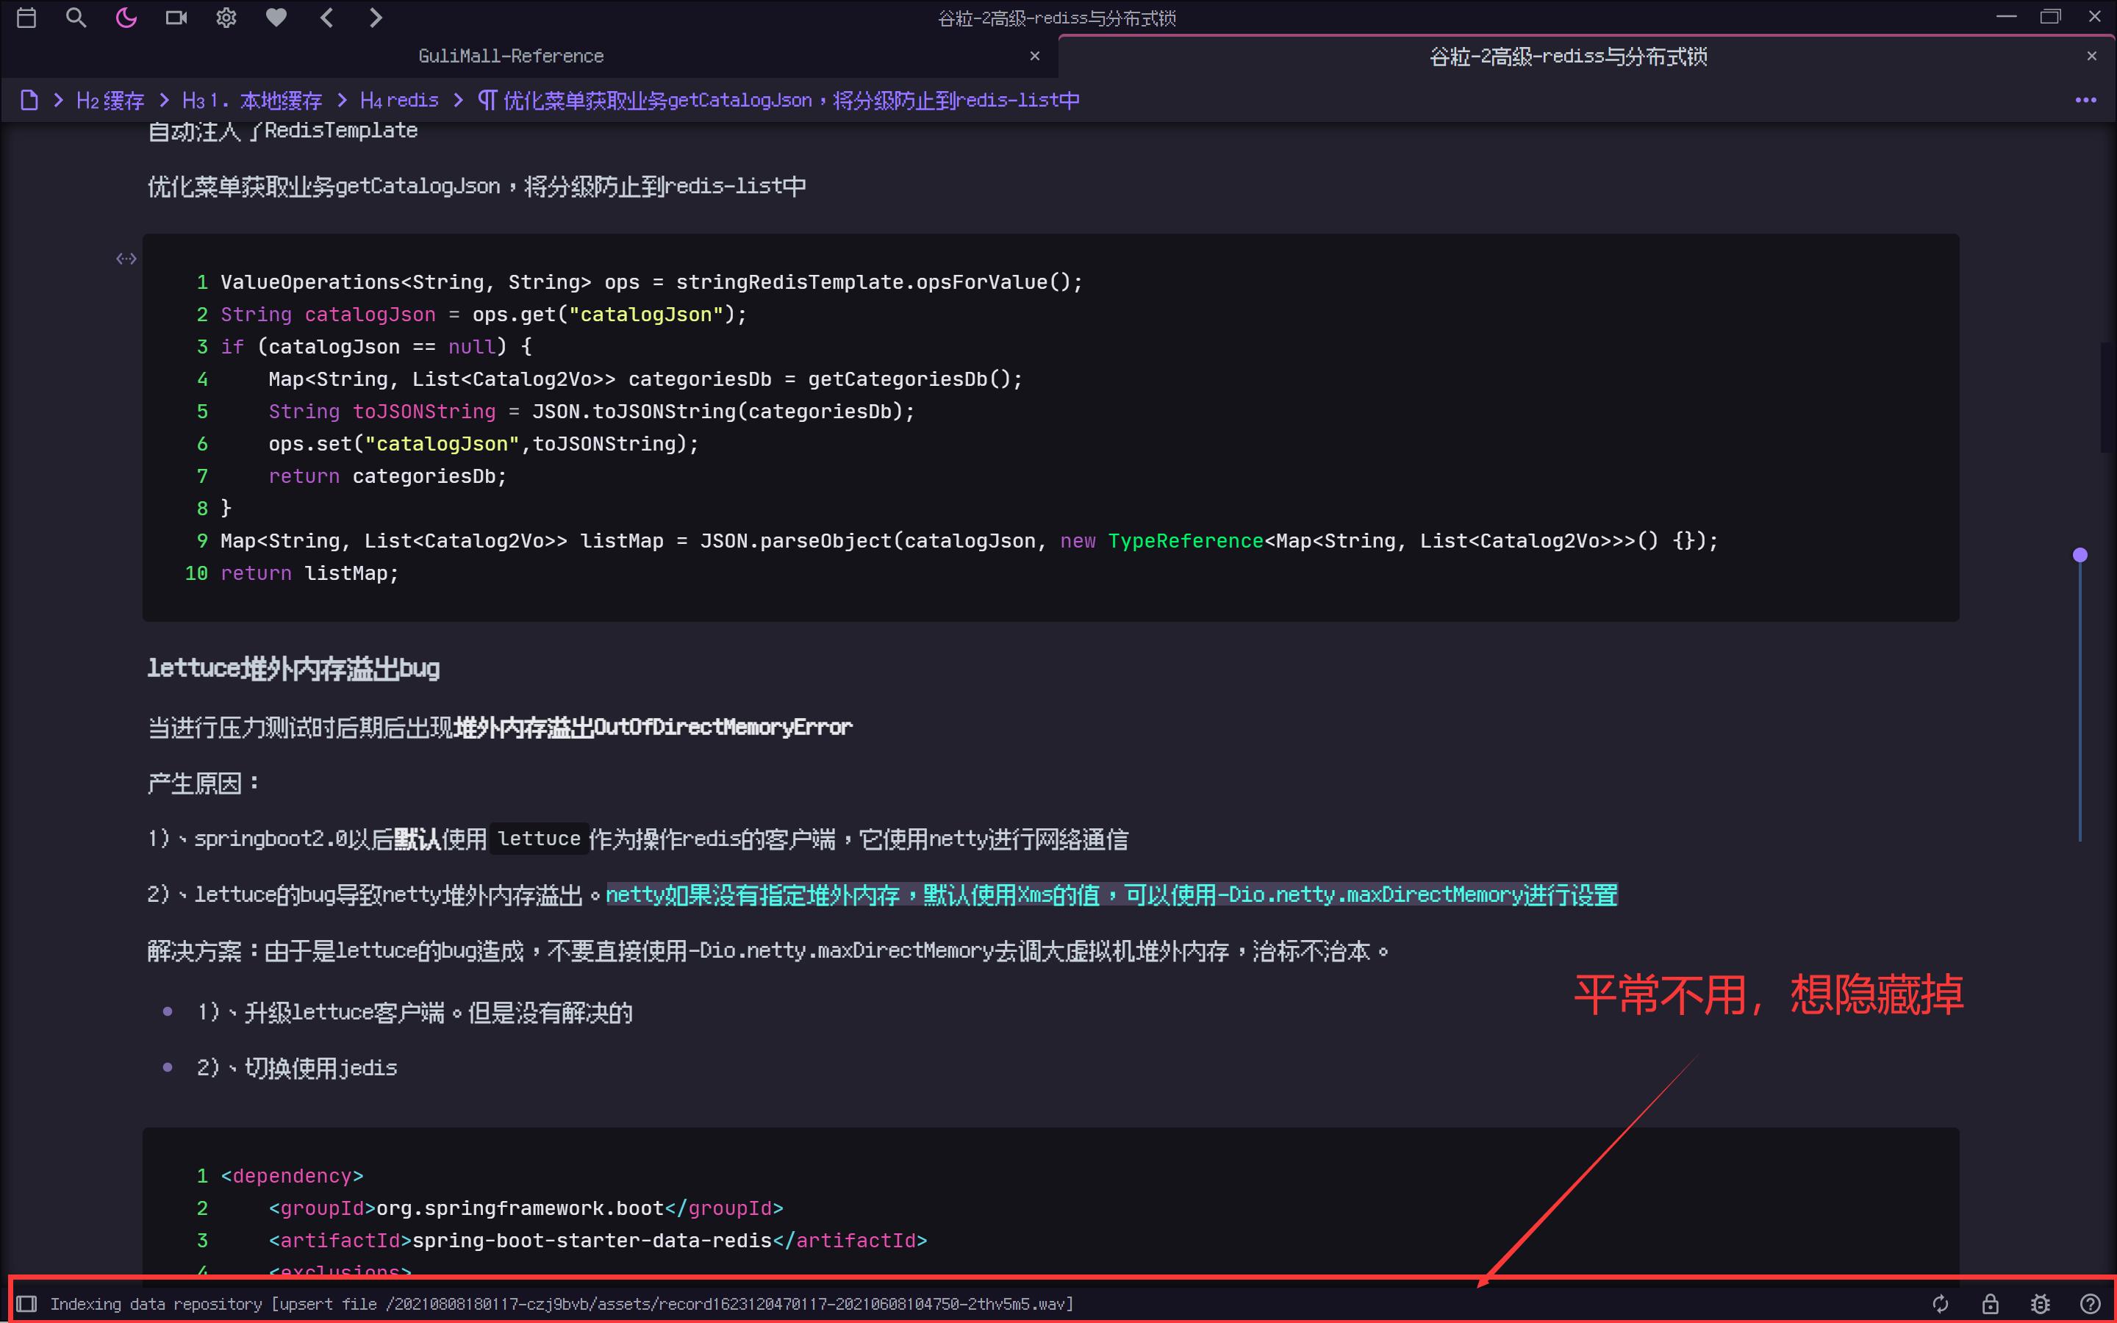Click document icon at breadcrumb start

tap(29, 101)
